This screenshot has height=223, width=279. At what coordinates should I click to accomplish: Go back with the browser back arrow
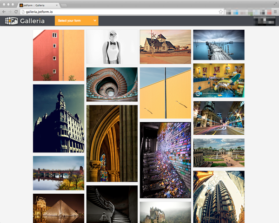[4, 12]
